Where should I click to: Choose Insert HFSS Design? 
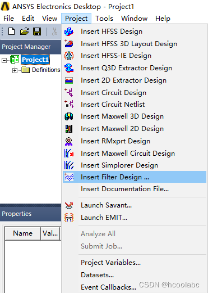[135, 31]
